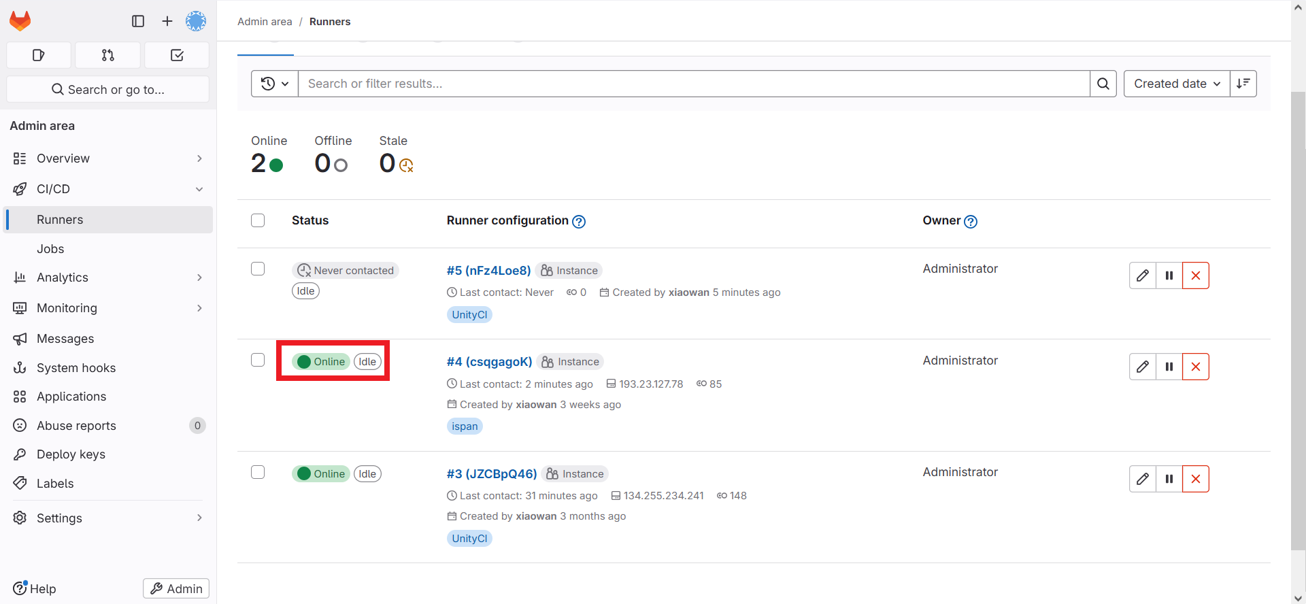The image size is (1306, 604).
Task: Click Admin area breadcrumb link
Action: click(265, 22)
